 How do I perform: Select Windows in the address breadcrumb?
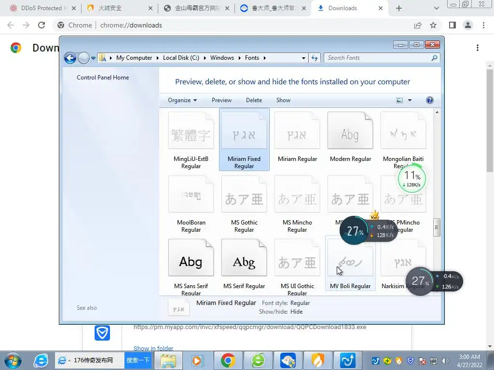(222, 58)
